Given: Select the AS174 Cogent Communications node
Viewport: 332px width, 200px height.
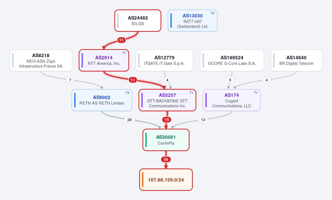Looking at the screenshot, I should tap(232, 100).
